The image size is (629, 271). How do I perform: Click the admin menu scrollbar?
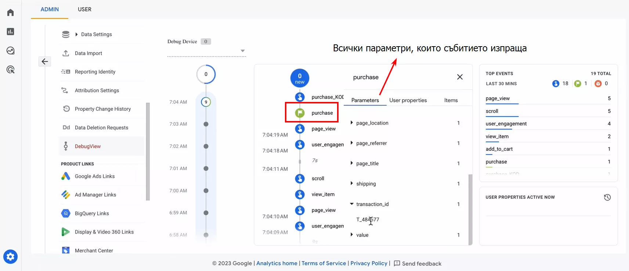(148, 151)
